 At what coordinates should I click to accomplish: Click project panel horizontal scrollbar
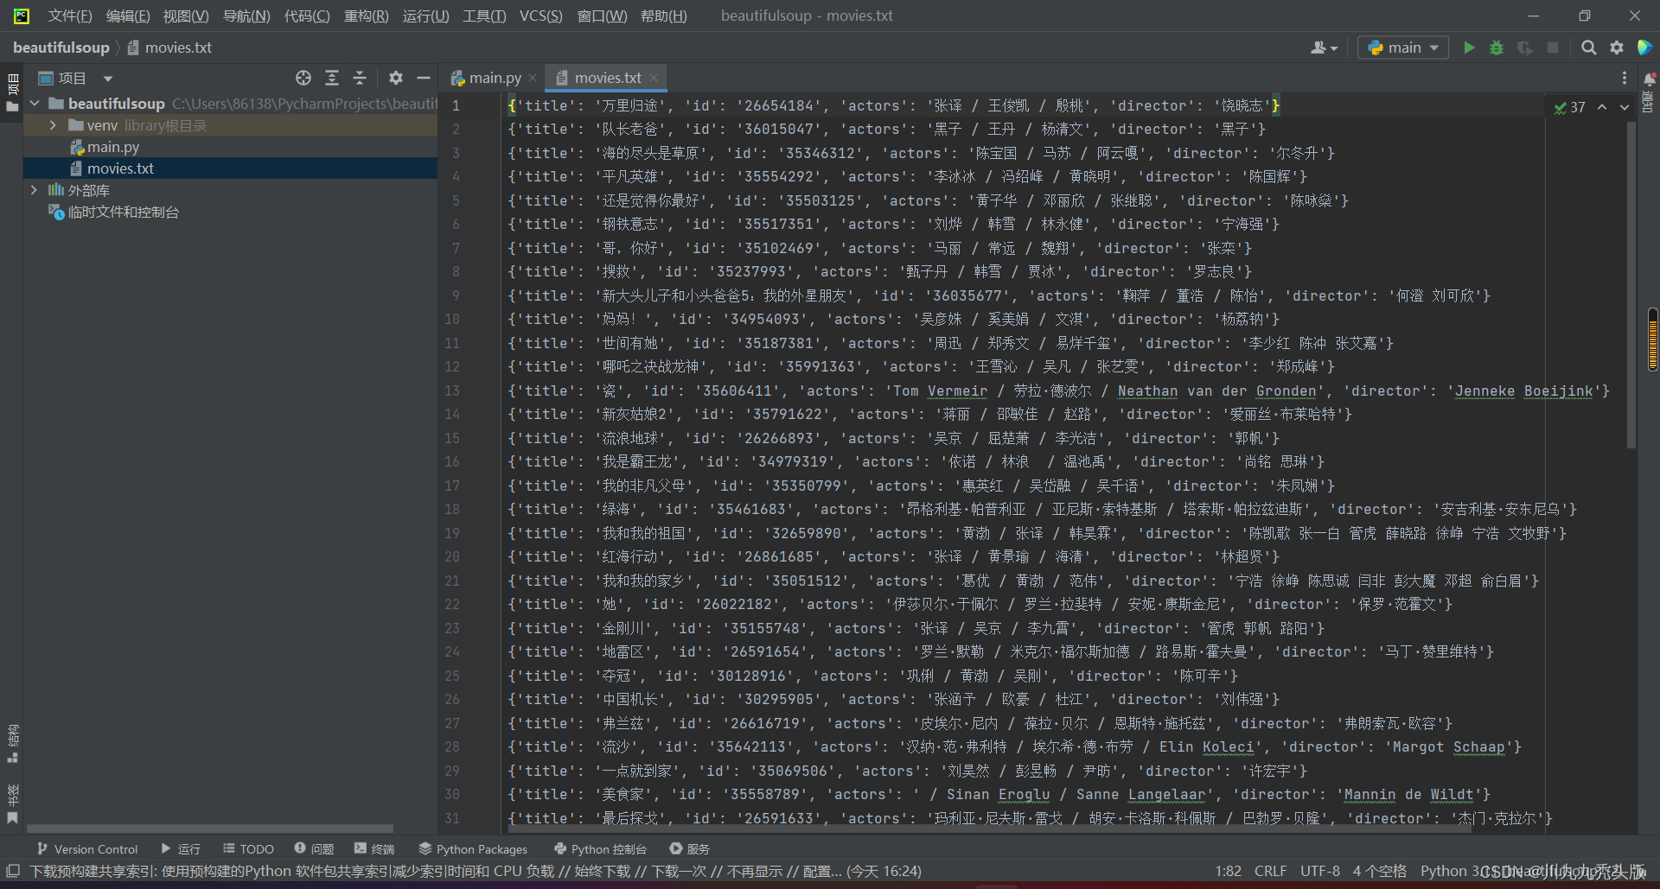(210, 828)
